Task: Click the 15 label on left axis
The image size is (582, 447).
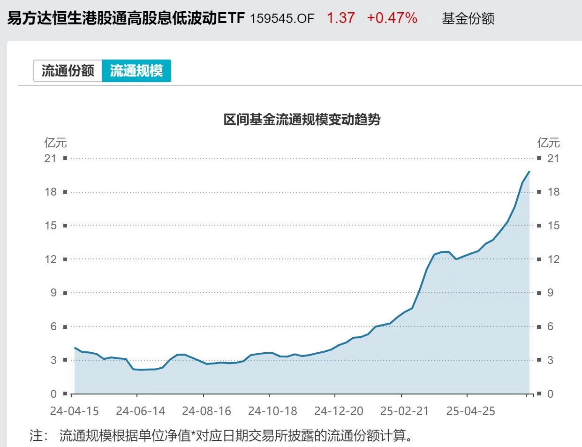Action: [x=50, y=226]
